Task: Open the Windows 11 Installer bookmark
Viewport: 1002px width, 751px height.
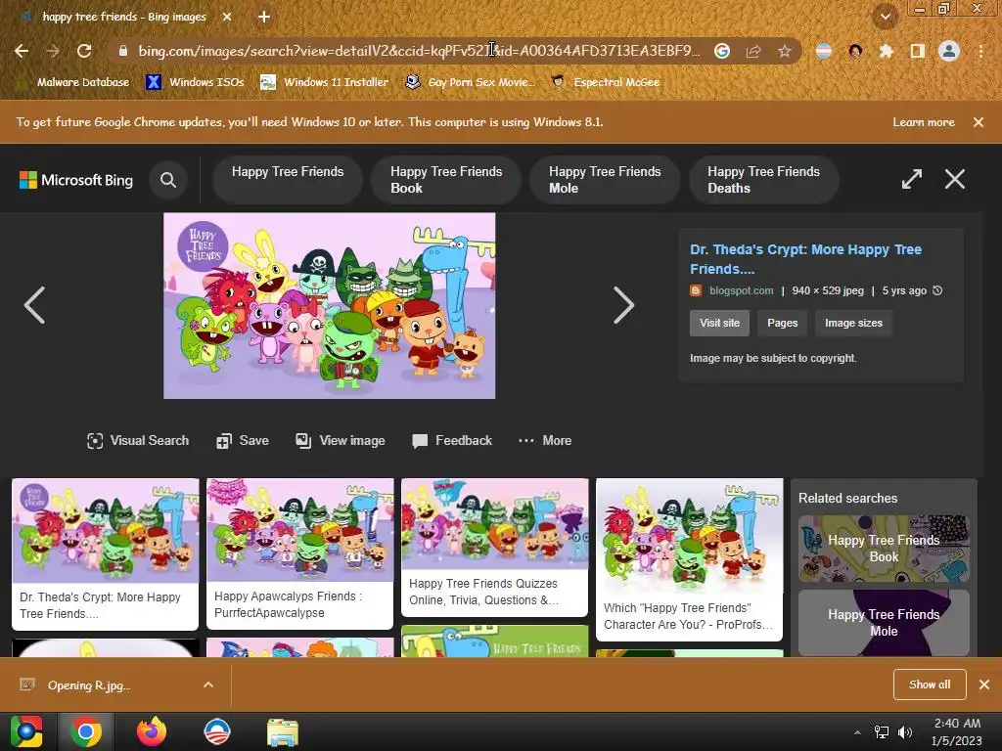Action: click(325, 82)
